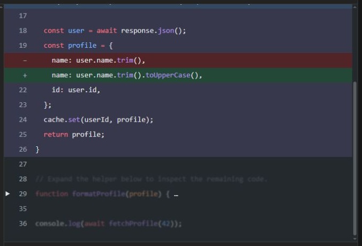This screenshot has height=246, width=362.
Task: Click the ellipsis fold marker after formatProfile
Action: 176,195
